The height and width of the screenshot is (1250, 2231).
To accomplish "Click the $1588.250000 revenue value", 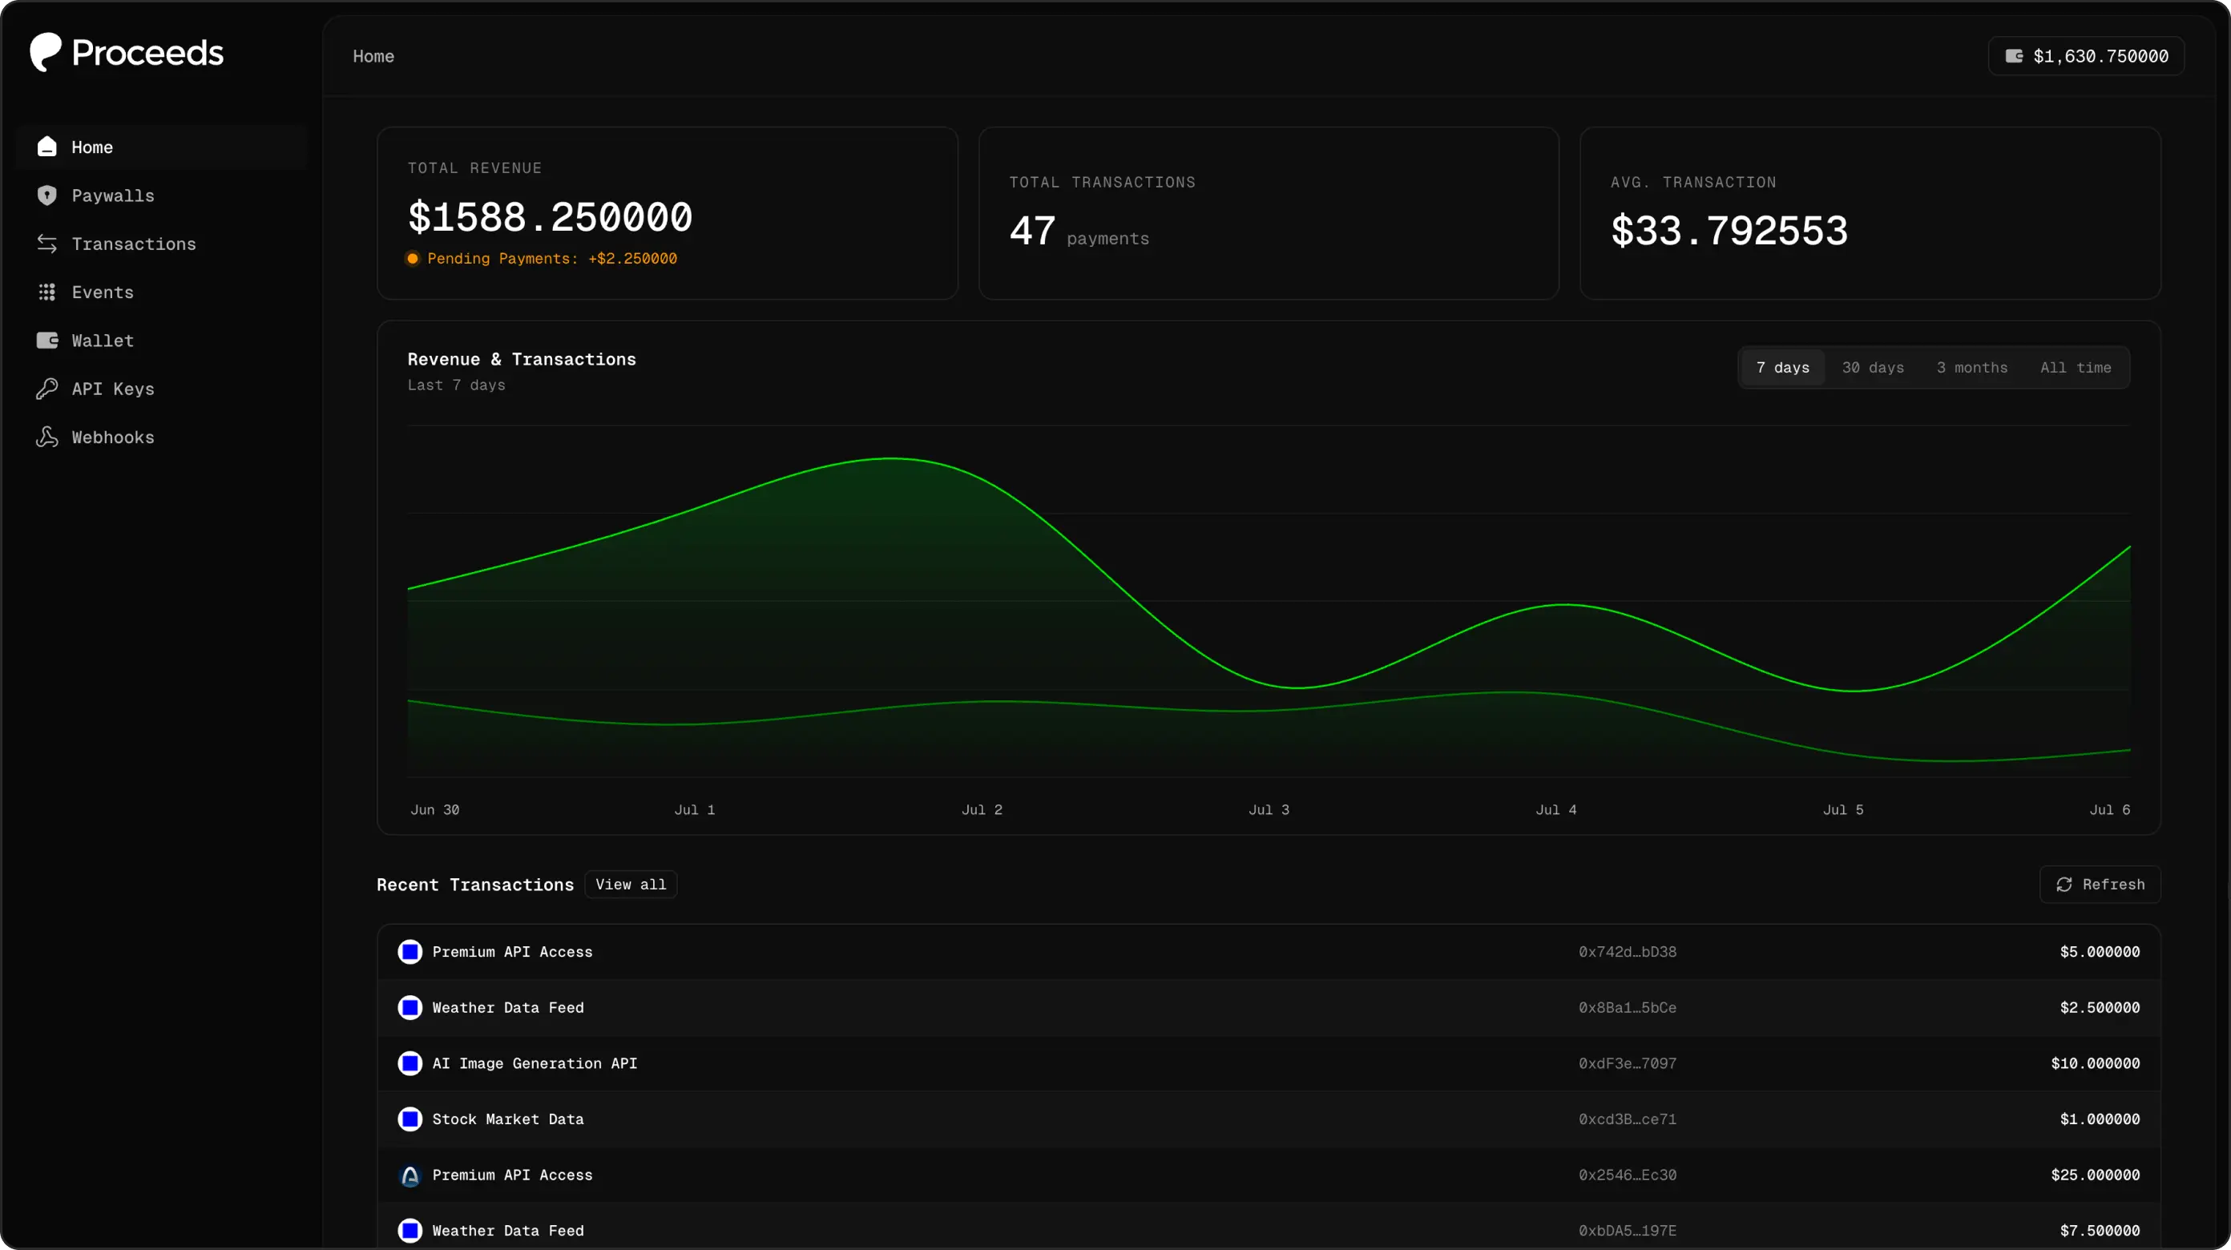I will tap(550, 216).
